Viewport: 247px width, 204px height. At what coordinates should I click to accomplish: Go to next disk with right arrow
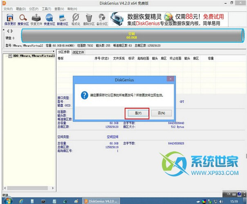(x=12, y=31)
